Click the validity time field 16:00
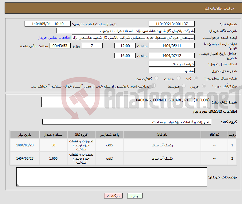 (125, 55)
